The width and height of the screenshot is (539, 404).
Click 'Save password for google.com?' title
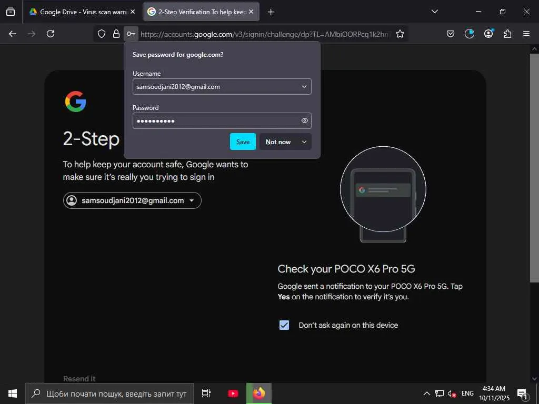178,54
